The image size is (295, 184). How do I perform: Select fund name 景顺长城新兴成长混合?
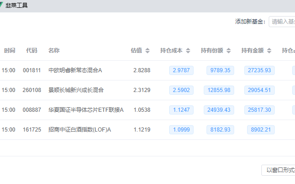76,90
